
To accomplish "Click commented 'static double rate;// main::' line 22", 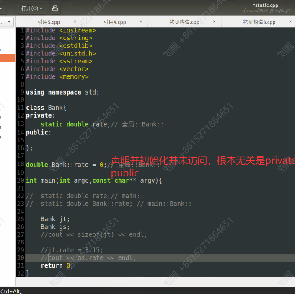I will pos(85,196).
